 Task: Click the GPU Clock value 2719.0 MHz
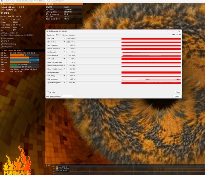click(71, 38)
